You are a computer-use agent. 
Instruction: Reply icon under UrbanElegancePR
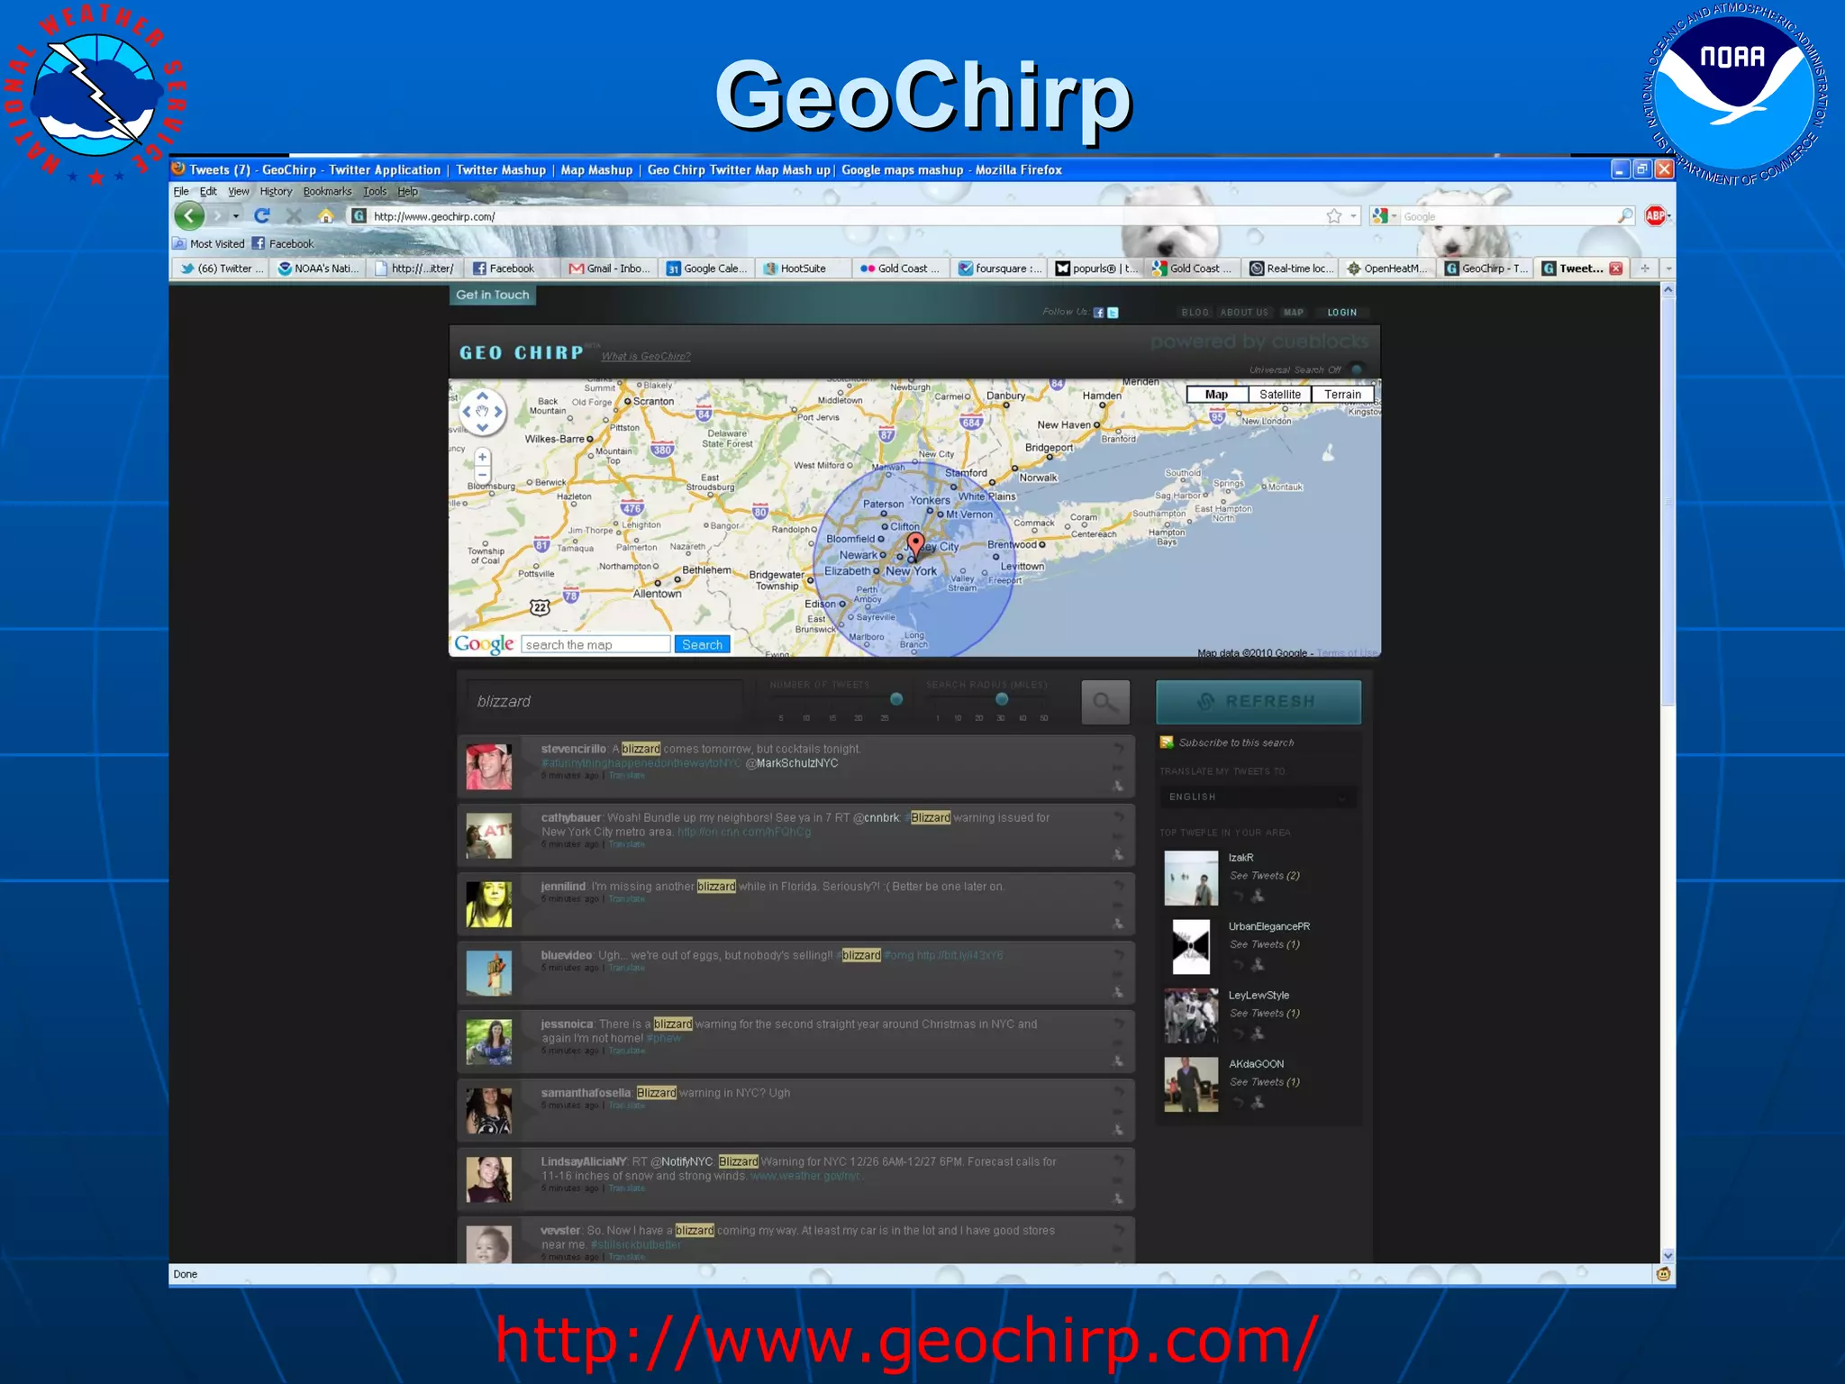(x=1238, y=965)
